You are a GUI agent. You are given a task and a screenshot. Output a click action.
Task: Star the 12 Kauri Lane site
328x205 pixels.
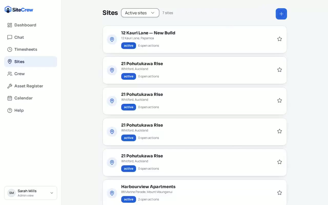[x=280, y=39]
